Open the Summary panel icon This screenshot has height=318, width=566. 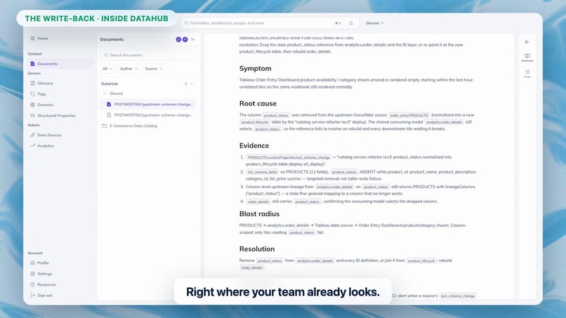tap(527, 58)
